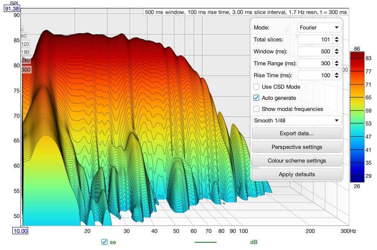377x250 pixels.
Task: Open Perspective settings
Action: point(296,147)
